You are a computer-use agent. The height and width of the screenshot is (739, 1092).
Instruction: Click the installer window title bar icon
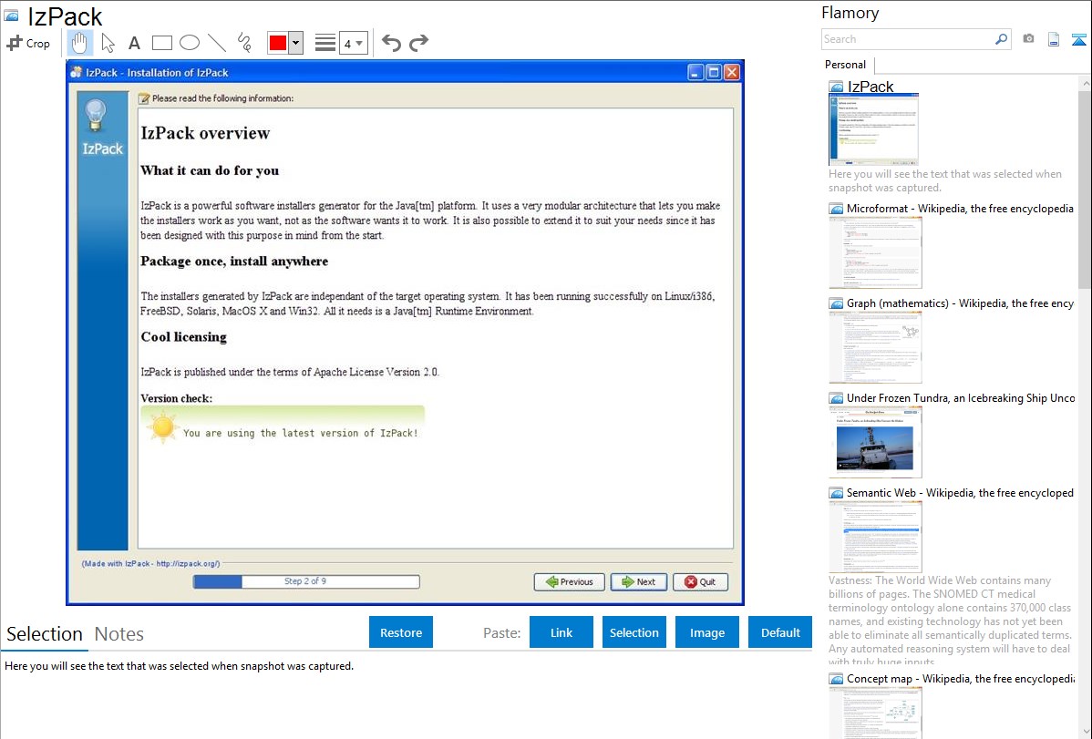(77, 72)
